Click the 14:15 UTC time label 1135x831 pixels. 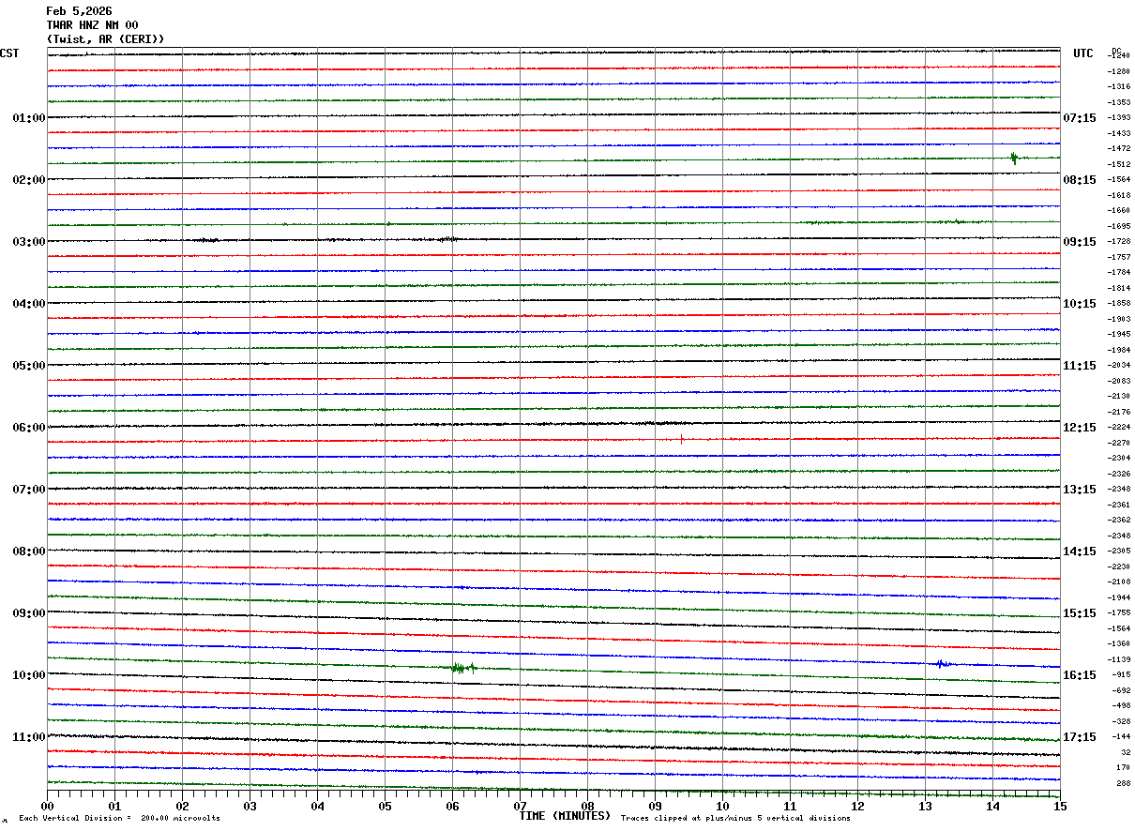tap(1080, 551)
